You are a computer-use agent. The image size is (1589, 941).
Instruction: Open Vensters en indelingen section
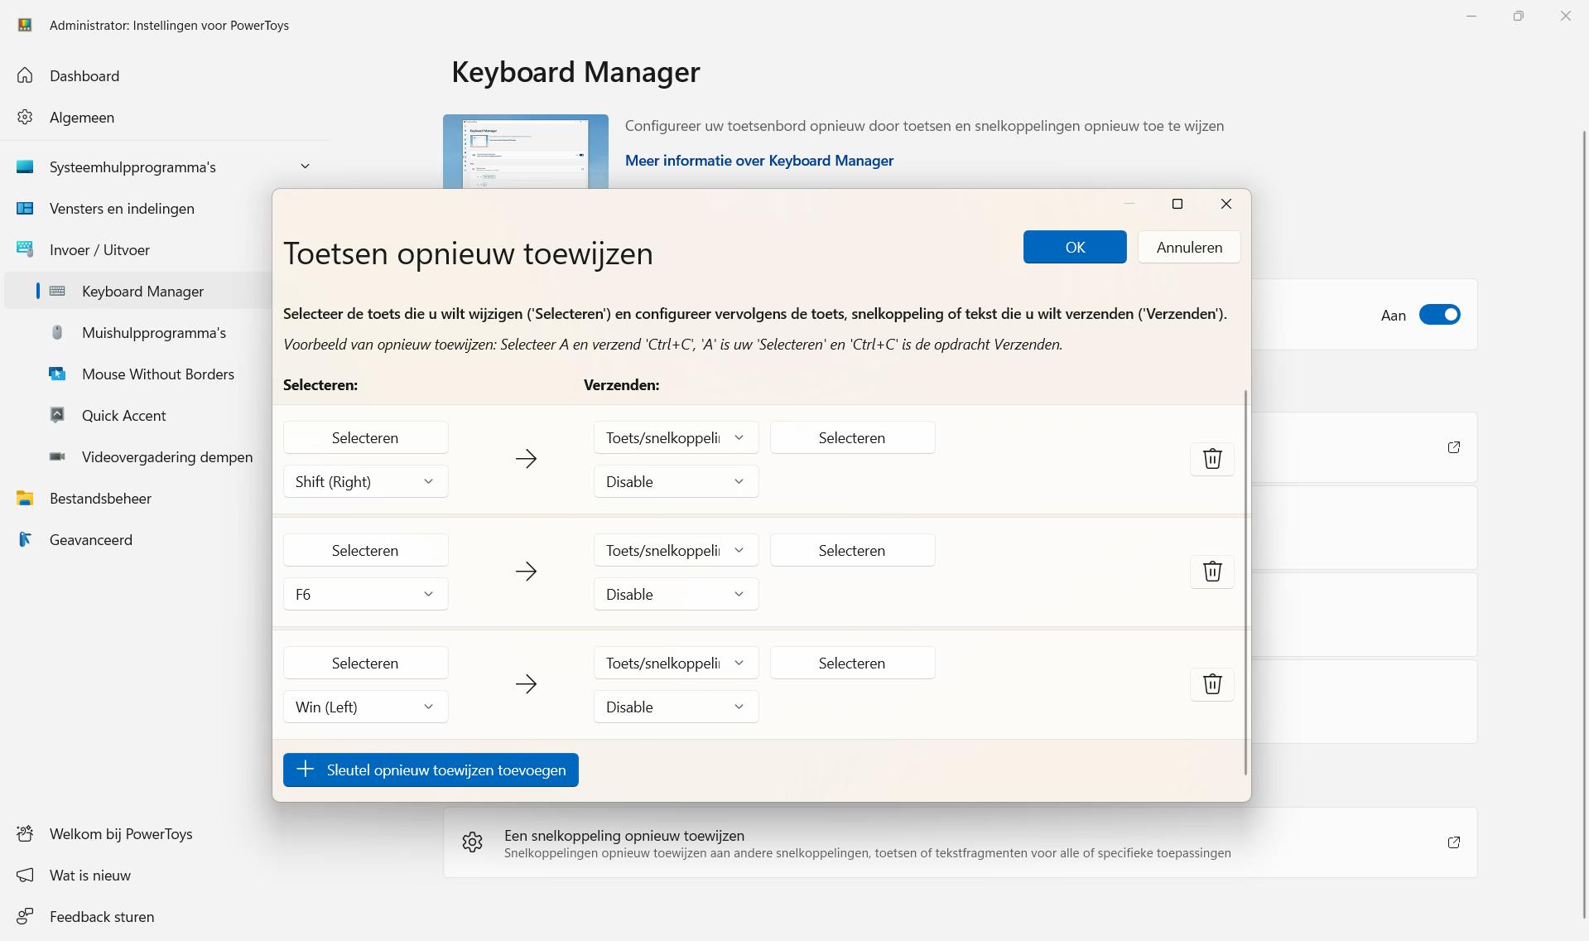coord(122,209)
